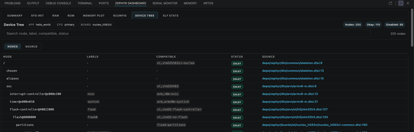Open stm32h5.dtsi:127 source link
The image size is (414, 132).
pyautogui.click(x=295, y=109)
